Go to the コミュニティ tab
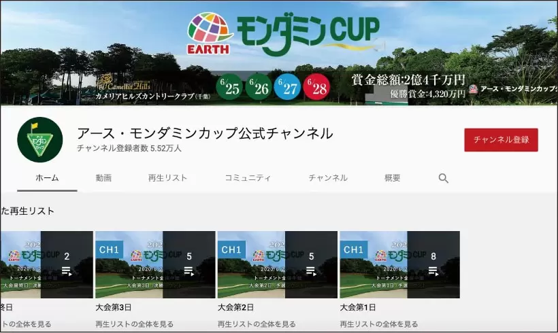Viewport: 558px width, 333px height. [x=248, y=178]
